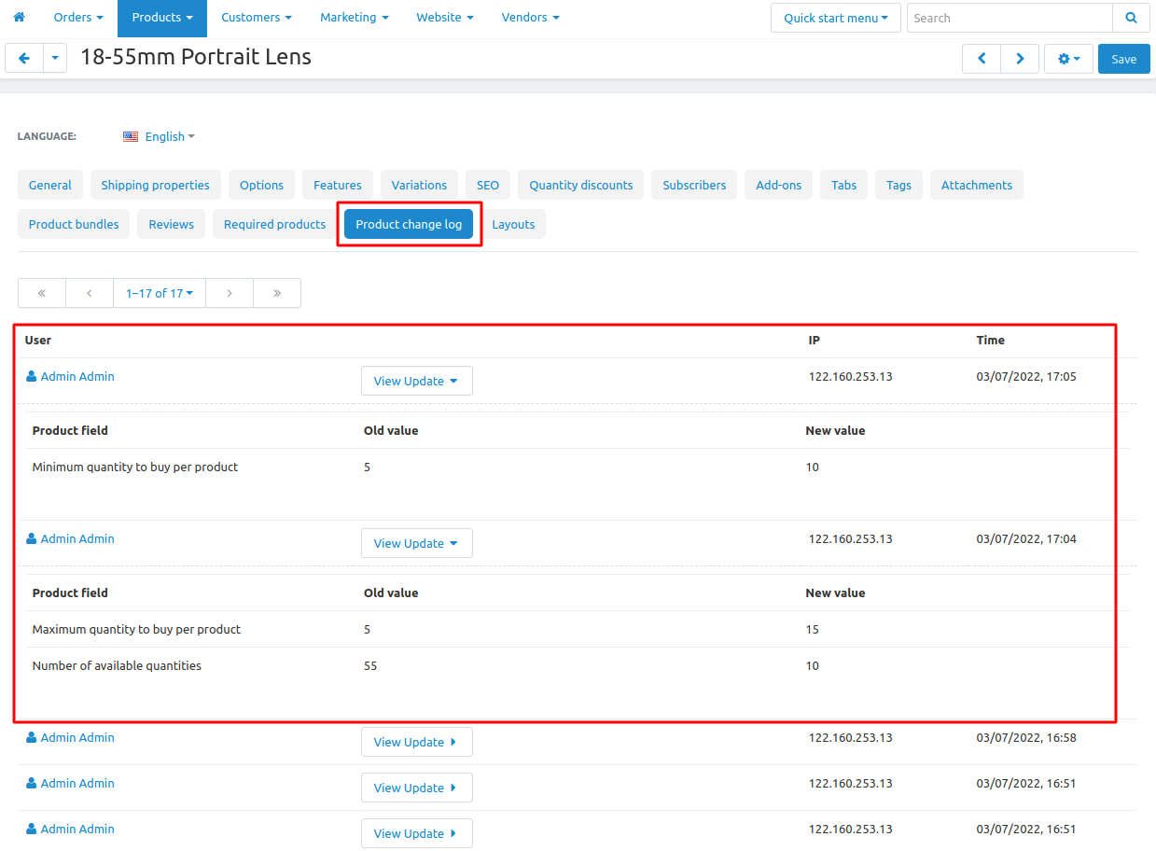Open the 1–17 of 17 pagination dropdown
This screenshot has width=1156, height=851.
point(160,293)
